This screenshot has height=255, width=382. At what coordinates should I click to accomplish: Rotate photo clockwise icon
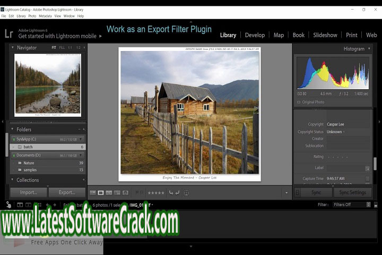(177, 193)
